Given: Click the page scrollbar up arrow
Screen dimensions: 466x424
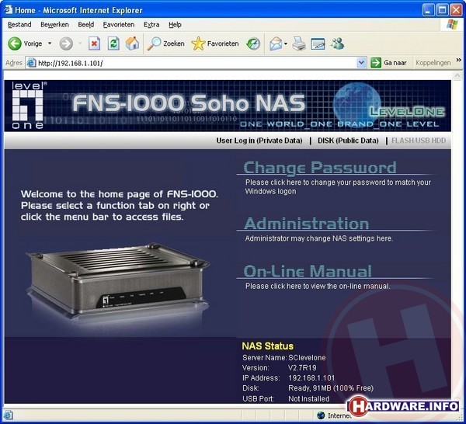Looking at the screenshot, I should coord(457,76).
